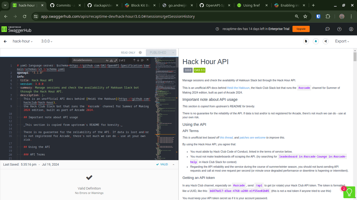Screen dimensions: 357x200
Task: Expand the Export menu
Action: coord(342,41)
